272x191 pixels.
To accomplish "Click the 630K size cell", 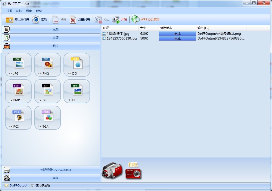I will 144,34.
